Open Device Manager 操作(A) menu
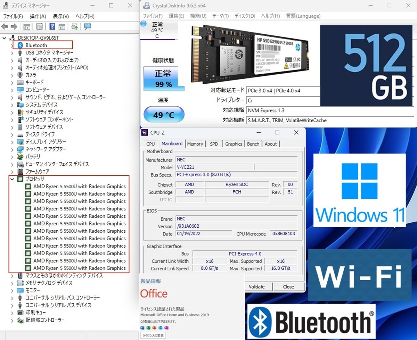Screen dimensions: 417x340 [x=38, y=16]
